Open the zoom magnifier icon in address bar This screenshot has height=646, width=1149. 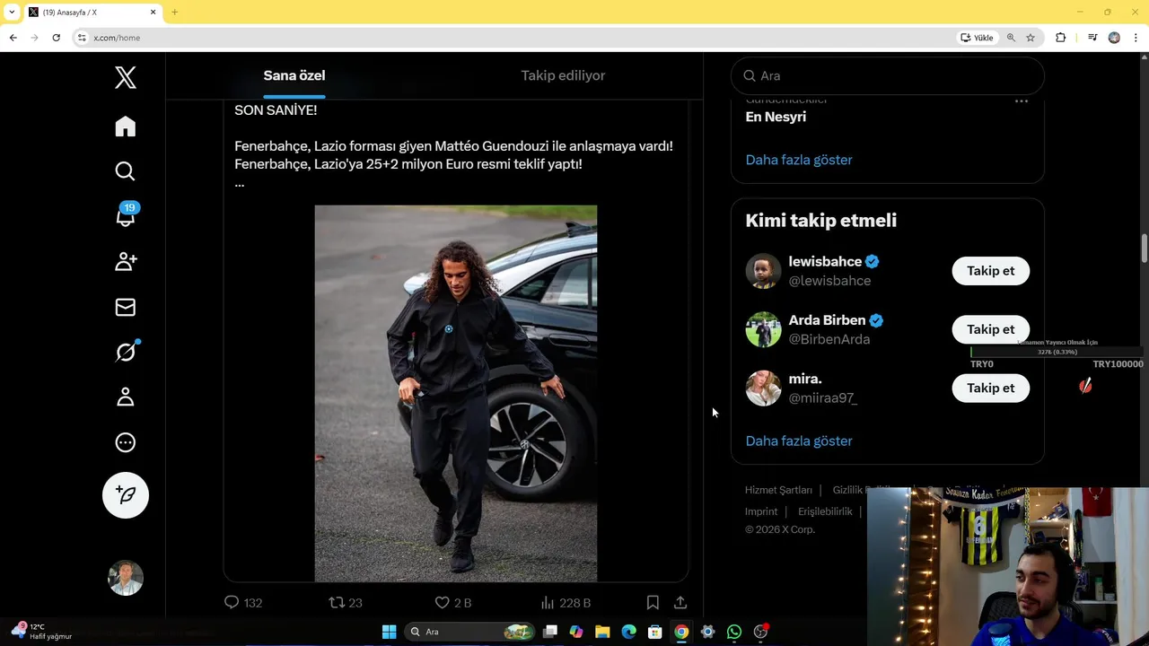pos(1011,38)
